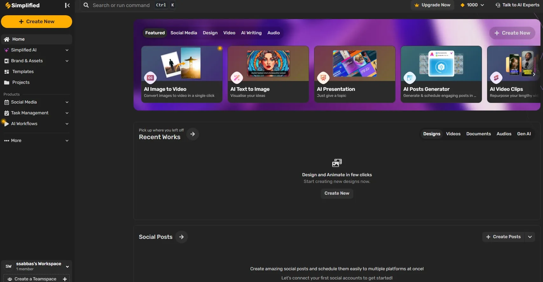Click Talk to AI Experts
This screenshot has width=543, height=282.
point(517,5)
